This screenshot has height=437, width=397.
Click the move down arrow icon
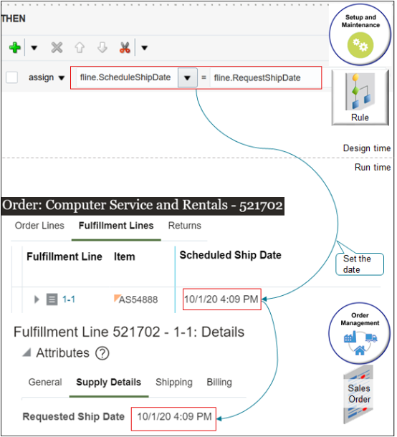pos(102,47)
